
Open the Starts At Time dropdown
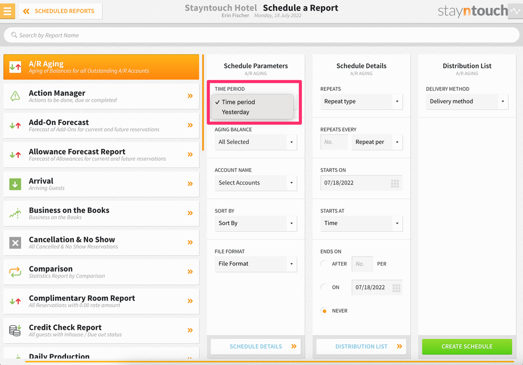point(362,224)
